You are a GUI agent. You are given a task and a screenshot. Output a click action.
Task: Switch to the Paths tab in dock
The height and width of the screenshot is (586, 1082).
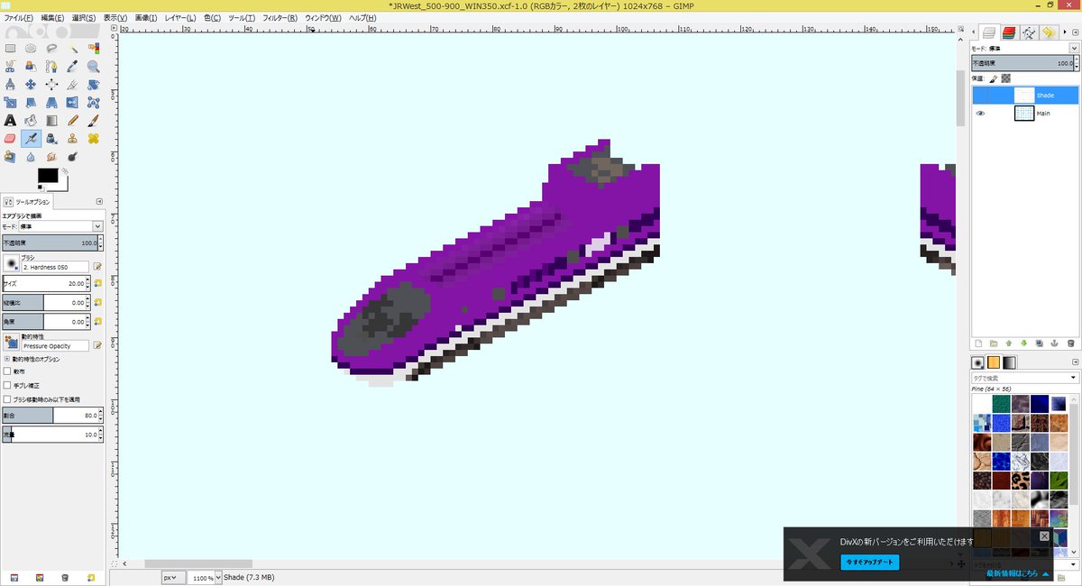pos(1029,32)
